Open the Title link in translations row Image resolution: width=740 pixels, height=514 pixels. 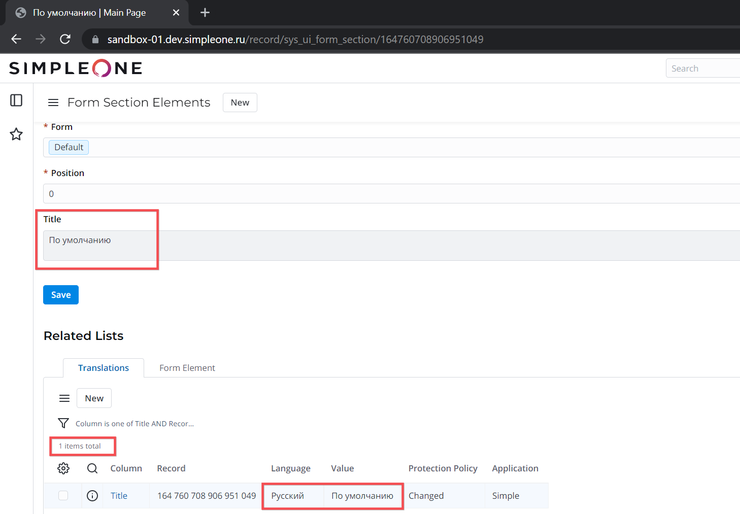(x=119, y=496)
